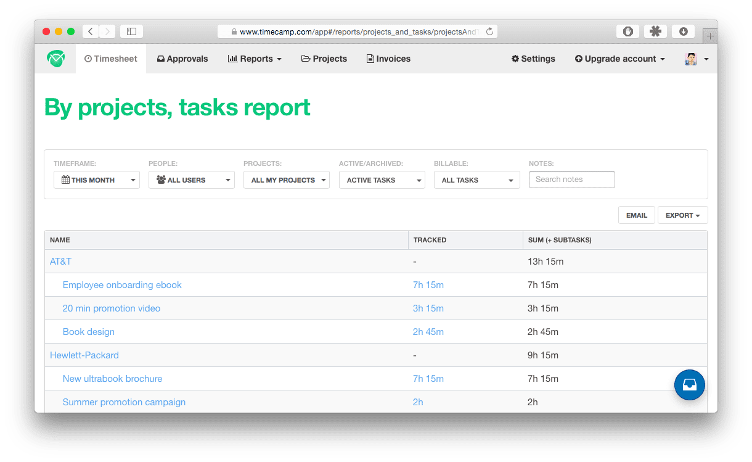Open the support chat widget icon

[x=689, y=384]
